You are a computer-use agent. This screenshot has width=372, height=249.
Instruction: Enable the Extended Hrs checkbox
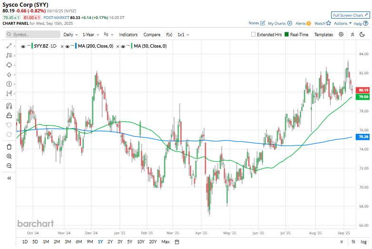253,34
